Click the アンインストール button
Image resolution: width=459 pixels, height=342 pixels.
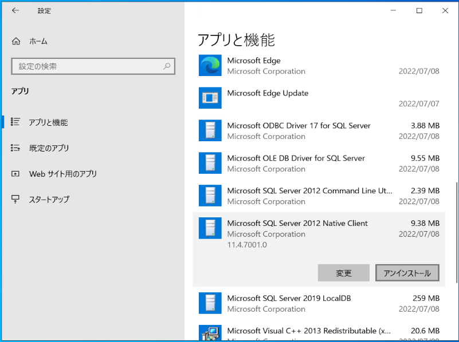tap(407, 273)
